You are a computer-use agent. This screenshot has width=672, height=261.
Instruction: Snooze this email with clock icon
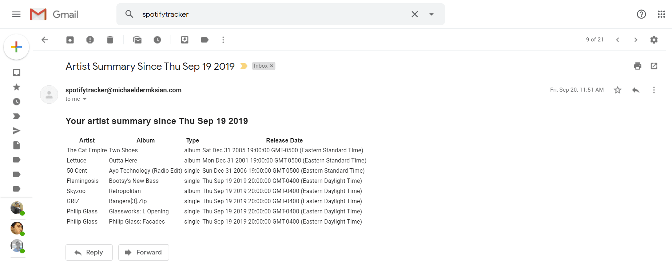157,40
